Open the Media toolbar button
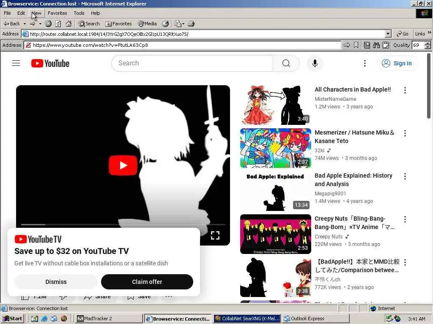Viewport: 433px width, 324px height. click(x=148, y=24)
